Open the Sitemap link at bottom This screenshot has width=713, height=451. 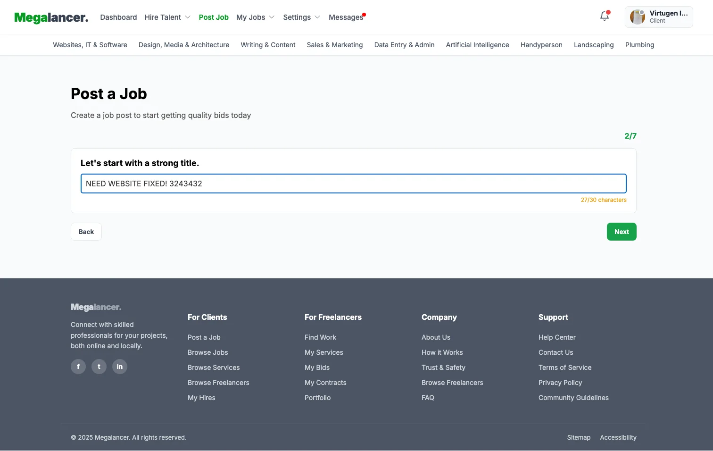[579, 437]
